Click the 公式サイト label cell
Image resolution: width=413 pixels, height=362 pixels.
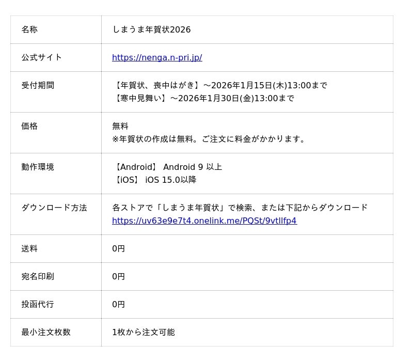[41, 57]
